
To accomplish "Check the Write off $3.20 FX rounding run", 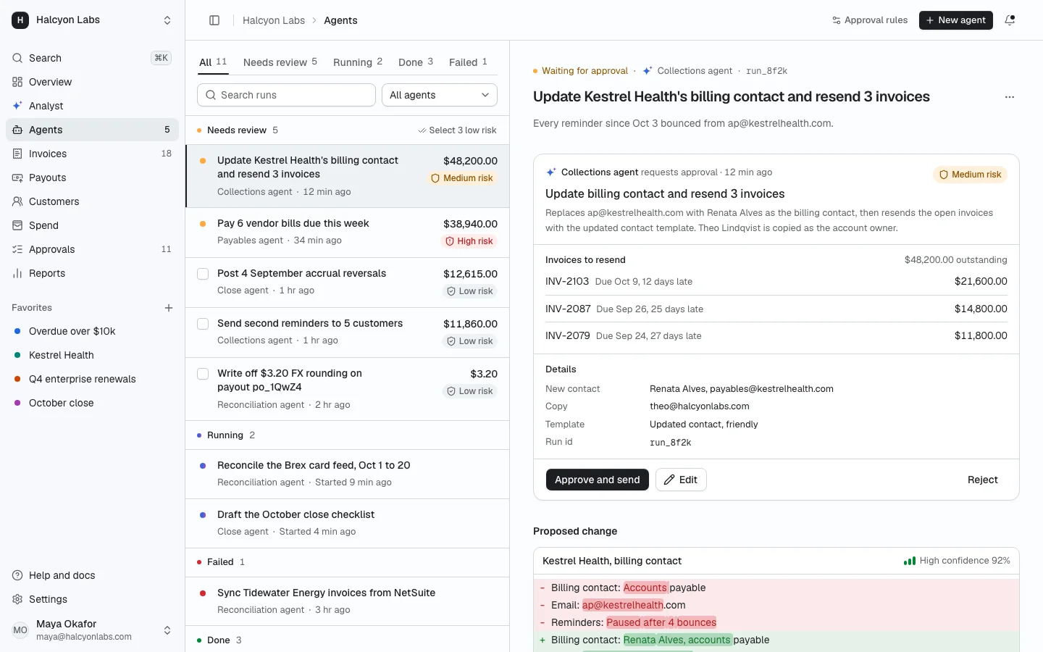I will [203, 374].
